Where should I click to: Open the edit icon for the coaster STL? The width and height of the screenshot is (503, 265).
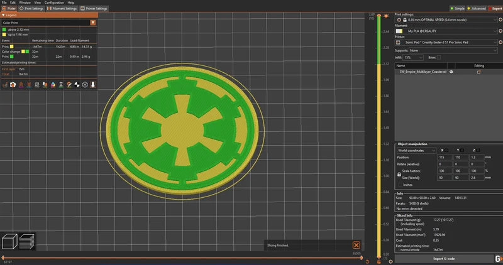478,72
